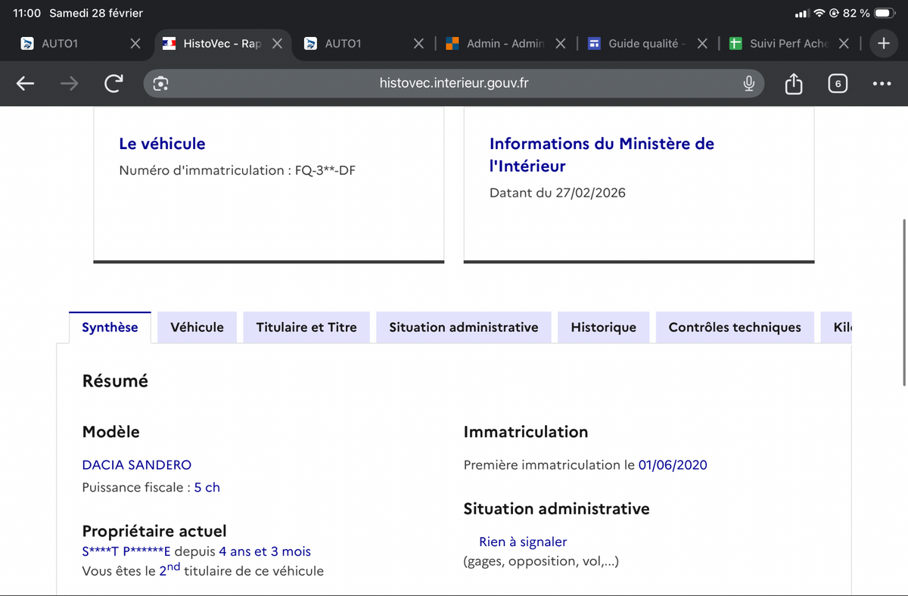Close the HistoVec browser tab
908x596 pixels.
(277, 44)
